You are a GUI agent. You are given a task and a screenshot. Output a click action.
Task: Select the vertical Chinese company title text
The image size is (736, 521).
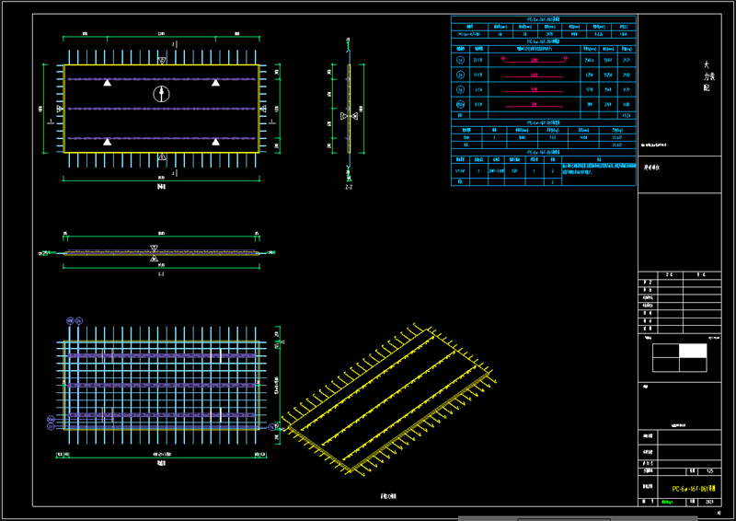pyautogui.click(x=708, y=76)
